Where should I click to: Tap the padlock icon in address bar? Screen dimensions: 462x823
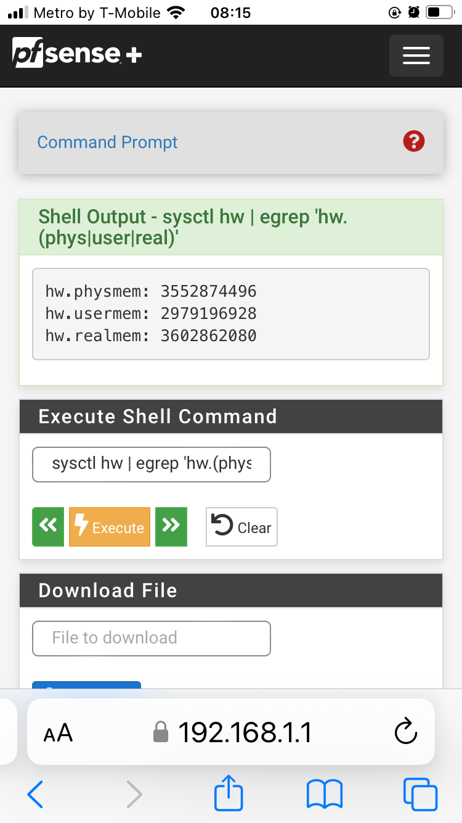160,732
